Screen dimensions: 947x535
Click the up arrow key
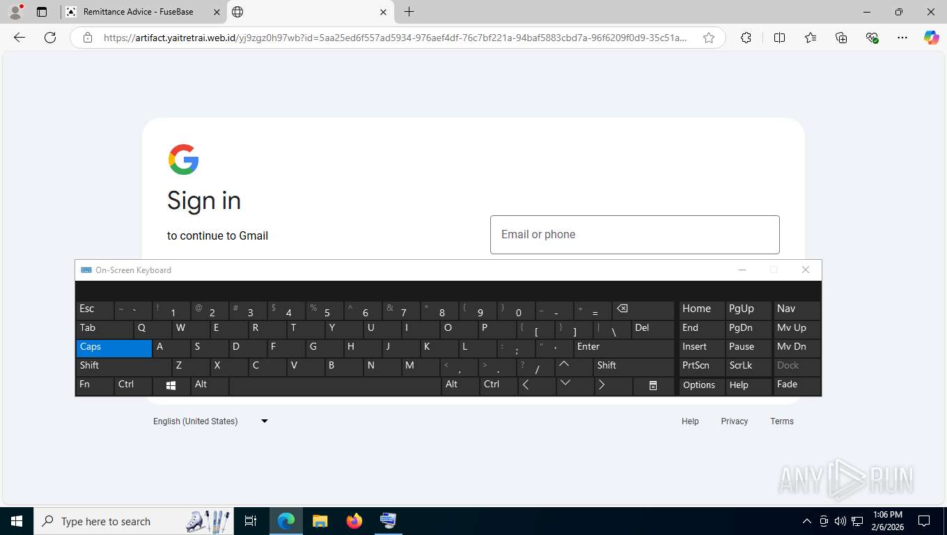tap(574, 366)
